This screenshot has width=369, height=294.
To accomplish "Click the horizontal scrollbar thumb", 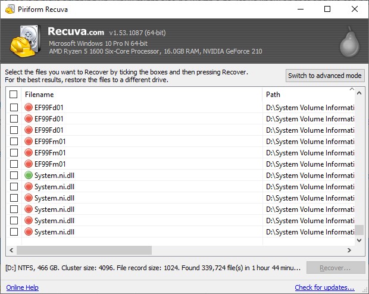I will coord(84,250).
